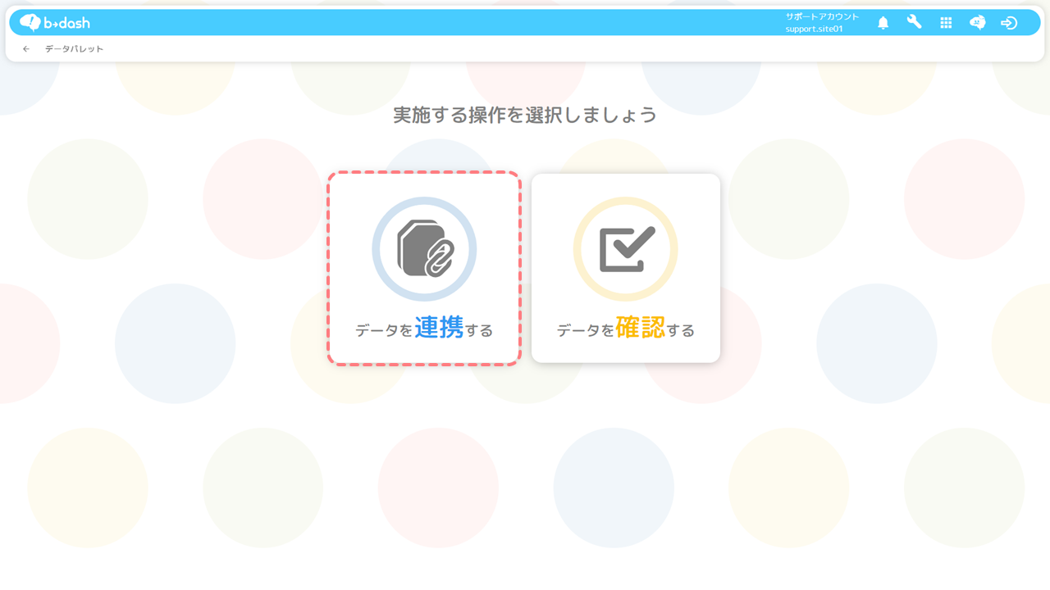
Task: Select the データを連携する card
Action: pos(424,268)
